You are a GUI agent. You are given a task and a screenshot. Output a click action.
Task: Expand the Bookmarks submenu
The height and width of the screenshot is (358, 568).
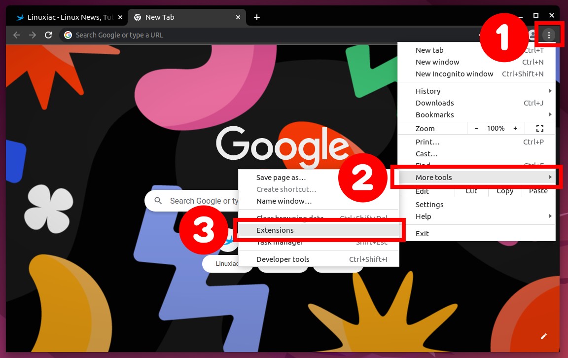tap(476, 115)
